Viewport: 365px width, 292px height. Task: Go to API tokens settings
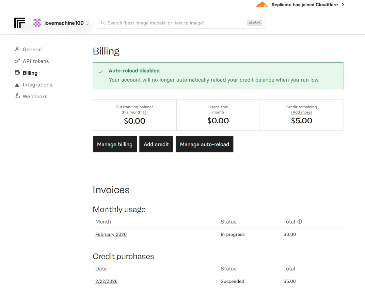(36, 61)
